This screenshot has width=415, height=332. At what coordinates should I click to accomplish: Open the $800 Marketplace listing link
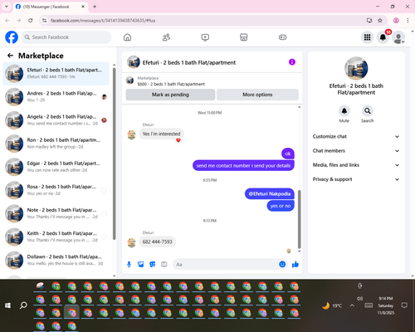171,84
